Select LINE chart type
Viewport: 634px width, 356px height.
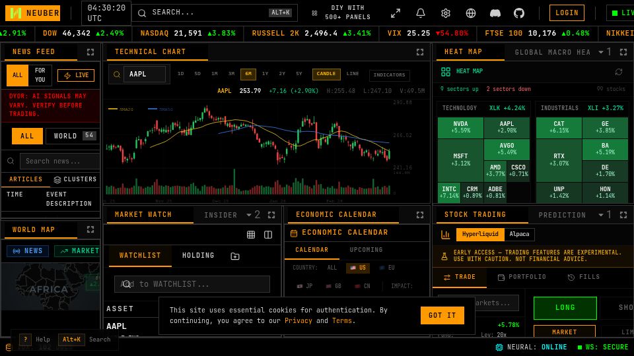point(353,74)
